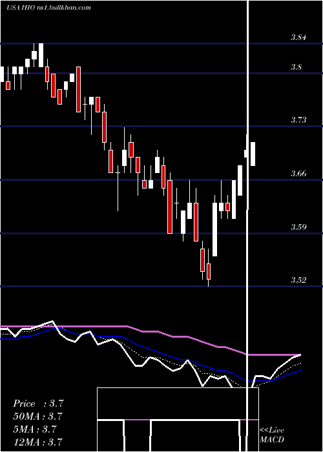This screenshot has width=323, height=452.
Task: Click the 3.73 price level label
Action: click(298, 120)
